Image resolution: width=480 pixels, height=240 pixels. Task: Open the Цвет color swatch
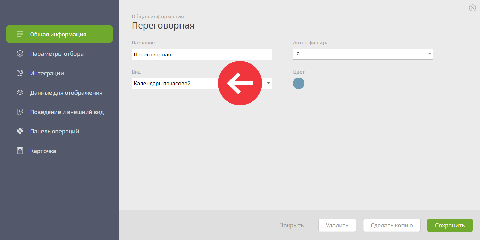click(298, 83)
